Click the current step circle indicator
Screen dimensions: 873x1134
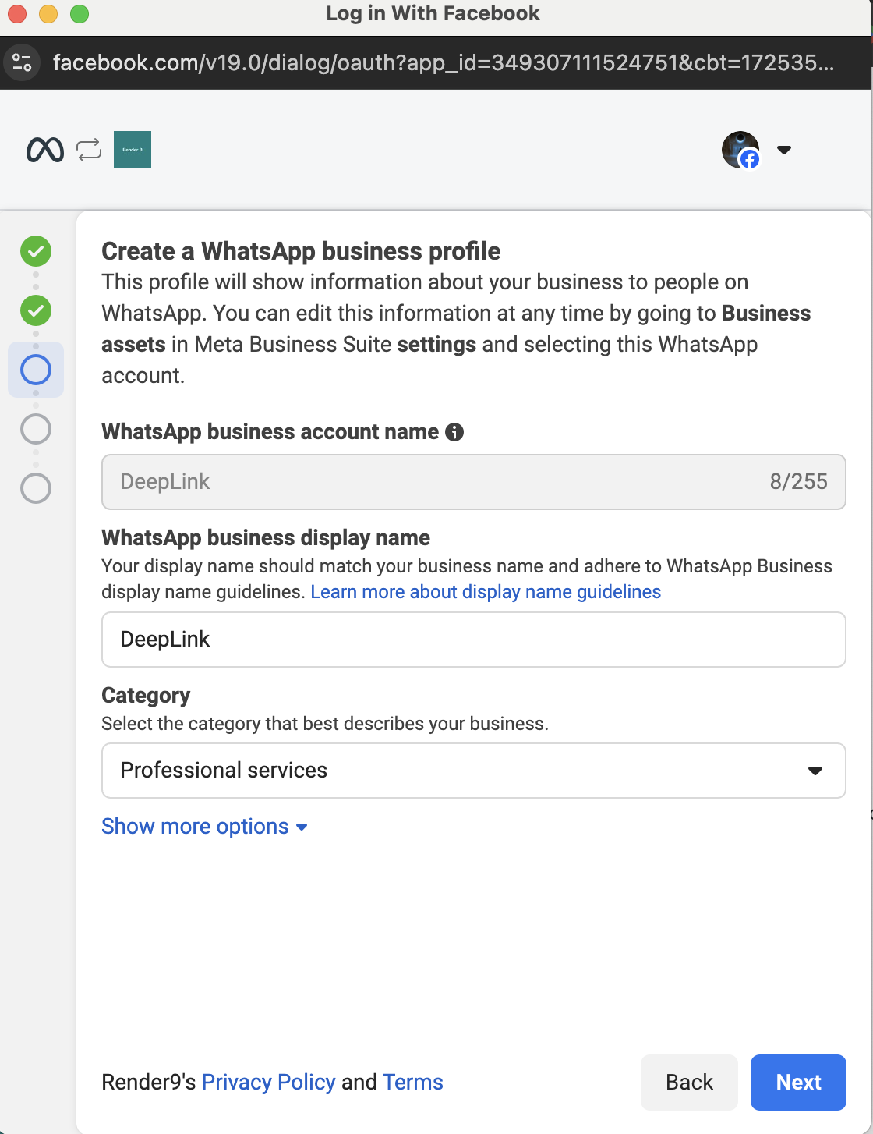click(x=36, y=370)
